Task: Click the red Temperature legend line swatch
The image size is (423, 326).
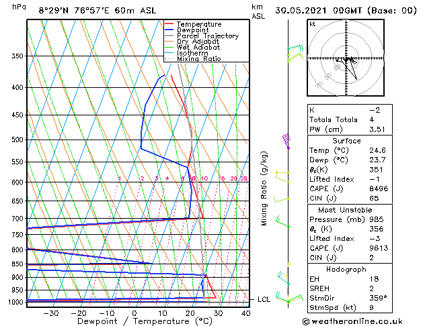Action: [169, 24]
